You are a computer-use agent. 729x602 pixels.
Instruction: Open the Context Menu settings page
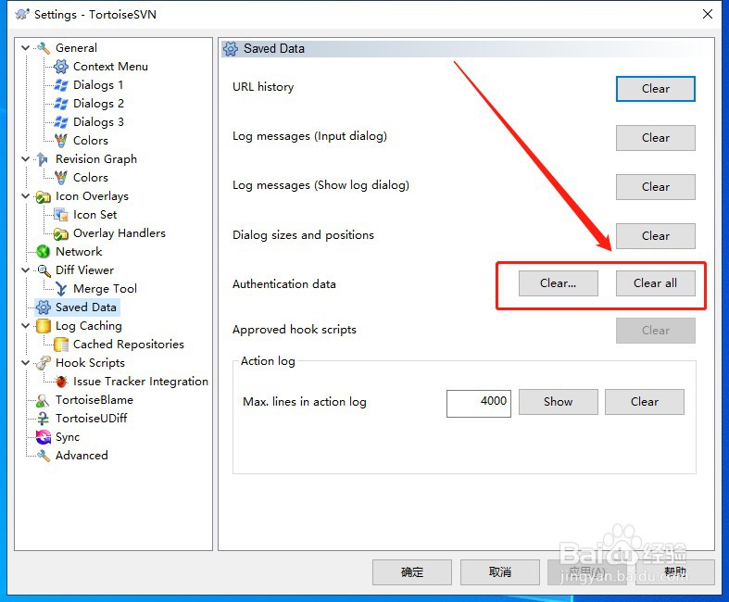(110, 67)
